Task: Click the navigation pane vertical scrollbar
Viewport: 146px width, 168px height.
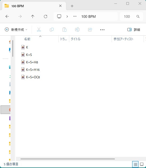Action: pos(13,48)
